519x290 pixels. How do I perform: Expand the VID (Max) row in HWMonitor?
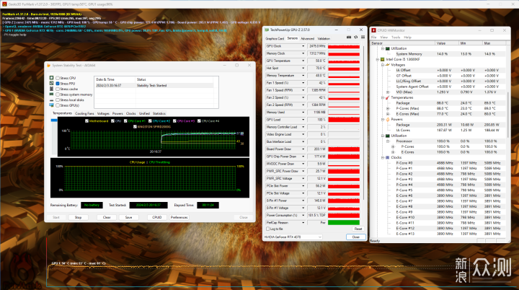388,92
